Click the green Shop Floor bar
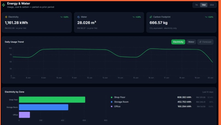 coord(52,100)
